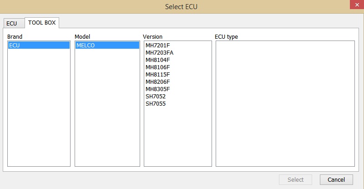Choose version MH7203FA
The width and height of the screenshot is (364, 189).
tap(159, 52)
